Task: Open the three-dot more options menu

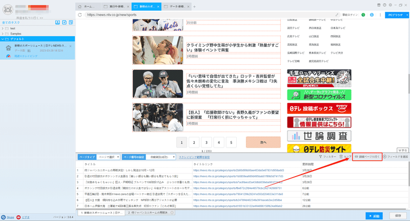Action: (380, 15)
